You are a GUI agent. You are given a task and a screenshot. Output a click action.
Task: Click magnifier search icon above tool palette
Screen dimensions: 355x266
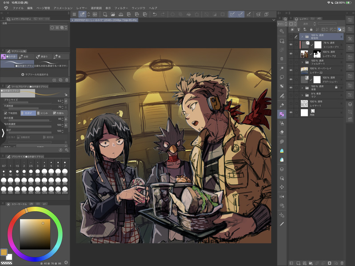click(x=285, y=19)
